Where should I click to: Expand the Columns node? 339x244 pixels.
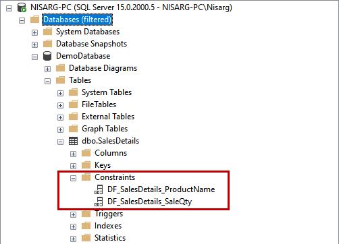tap(73, 154)
